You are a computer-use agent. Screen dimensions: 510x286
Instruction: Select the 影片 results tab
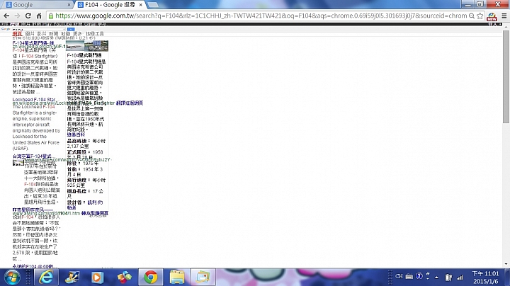pyautogui.click(x=41, y=33)
